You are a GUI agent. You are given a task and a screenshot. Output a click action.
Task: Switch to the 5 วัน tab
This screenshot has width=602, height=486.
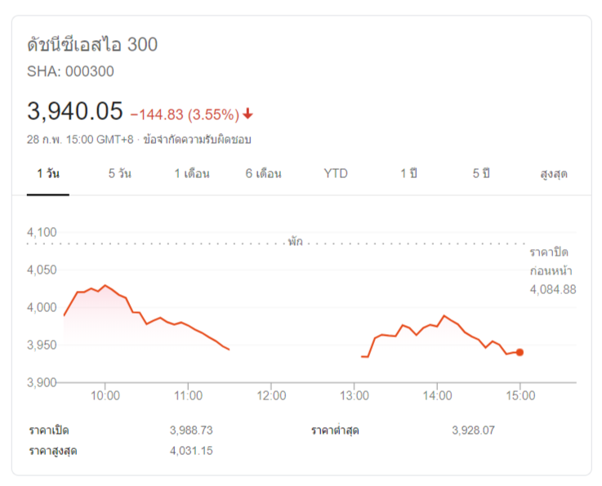click(119, 174)
